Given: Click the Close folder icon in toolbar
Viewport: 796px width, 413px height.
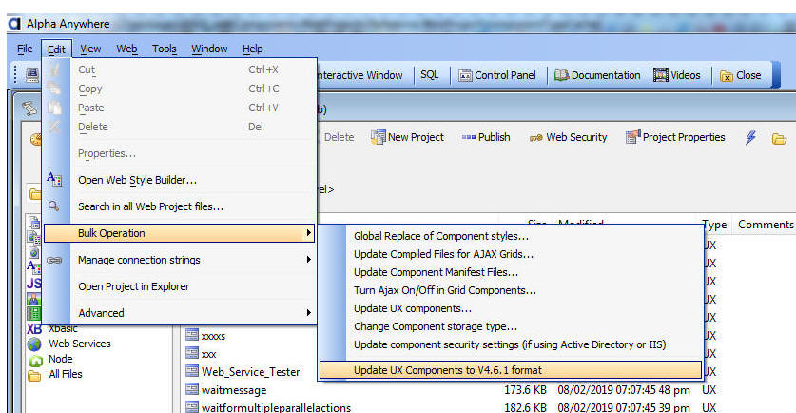Looking at the screenshot, I should [x=727, y=76].
